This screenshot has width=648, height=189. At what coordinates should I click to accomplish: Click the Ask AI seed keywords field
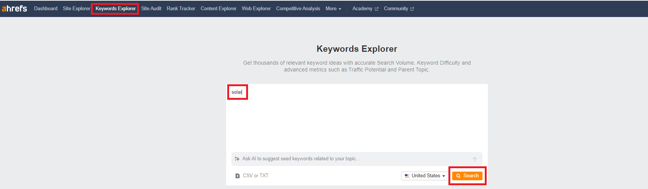tap(357, 159)
